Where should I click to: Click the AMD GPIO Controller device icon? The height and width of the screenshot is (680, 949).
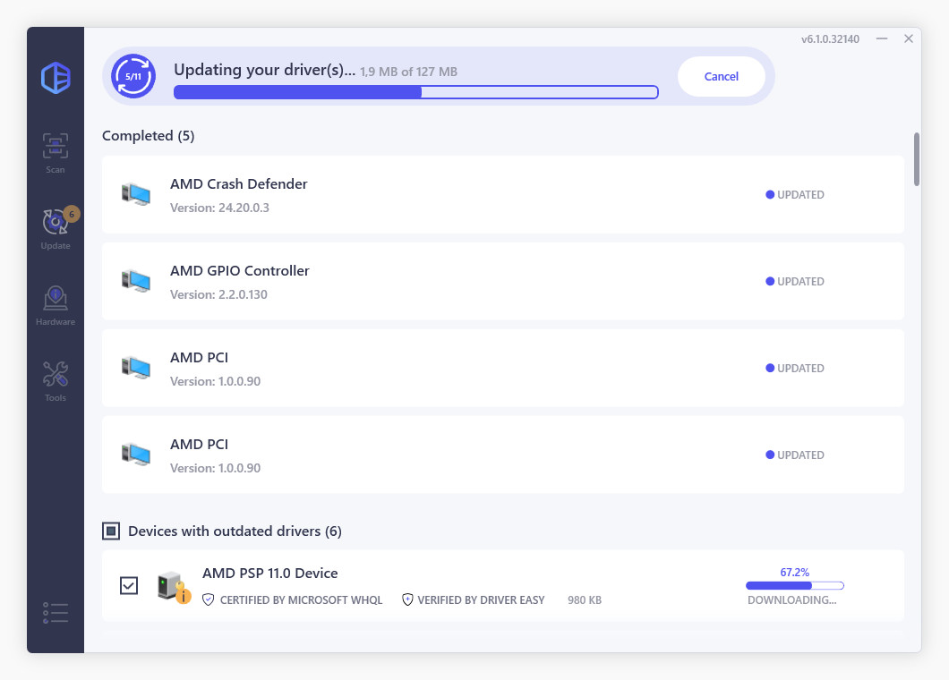(x=136, y=279)
